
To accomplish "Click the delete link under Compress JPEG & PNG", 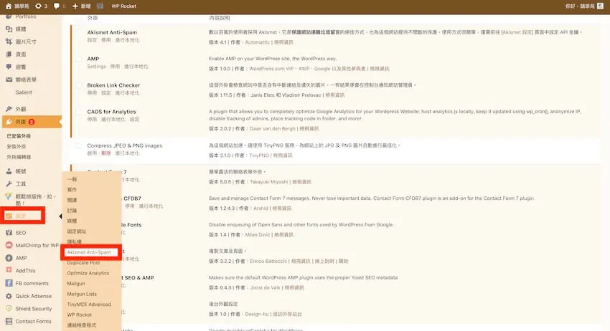I will click(105, 153).
